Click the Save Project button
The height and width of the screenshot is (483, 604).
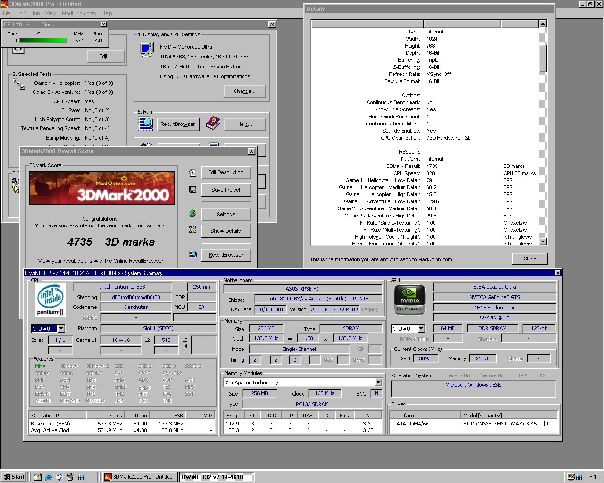point(226,190)
